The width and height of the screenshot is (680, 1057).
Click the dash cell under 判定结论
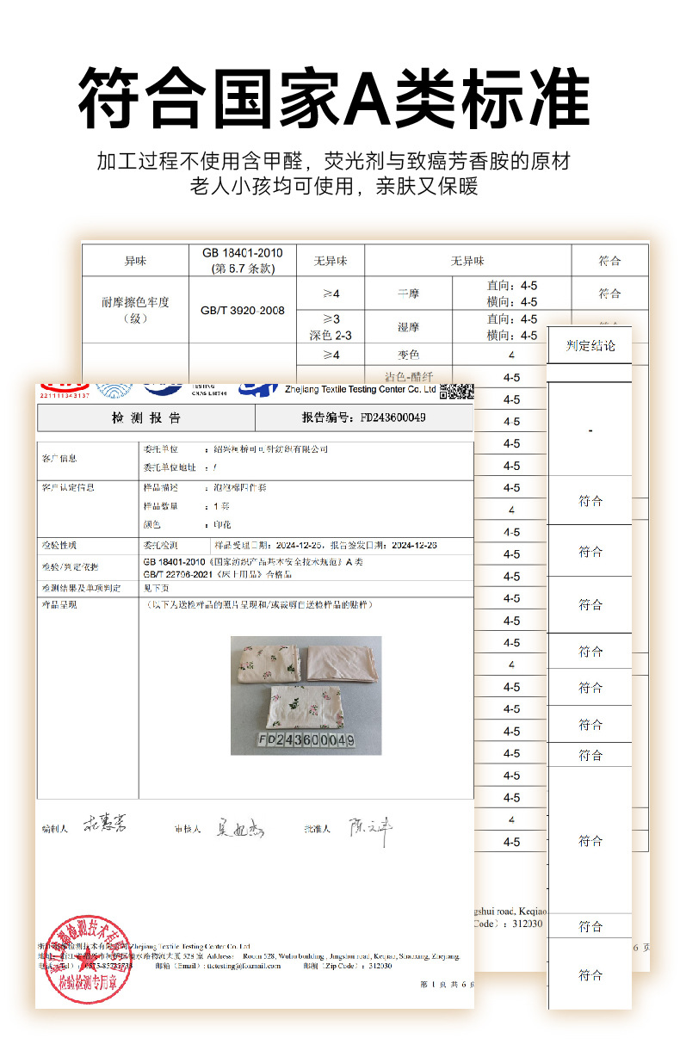pyautogui.click(x=590, y=429)
